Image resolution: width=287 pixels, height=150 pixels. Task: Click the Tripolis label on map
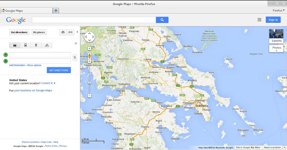(145, 127)
